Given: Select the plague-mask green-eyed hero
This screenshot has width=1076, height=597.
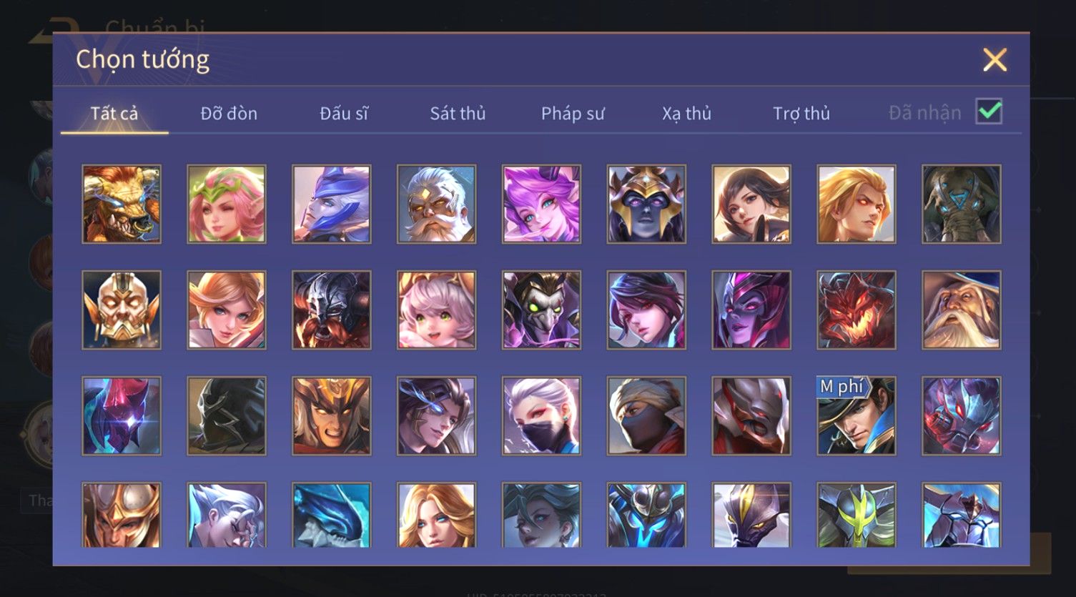Looking at the screenshot, I should click(541, 310).
